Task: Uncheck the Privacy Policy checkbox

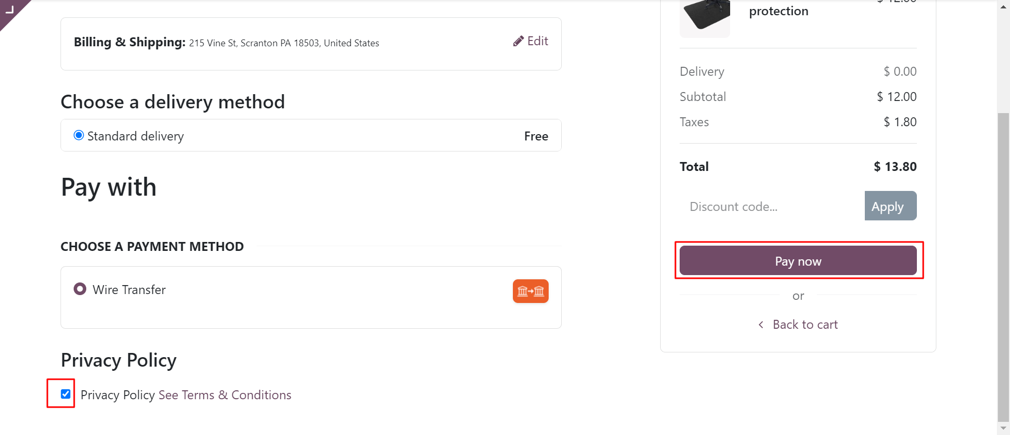Action: click(66, 394)
